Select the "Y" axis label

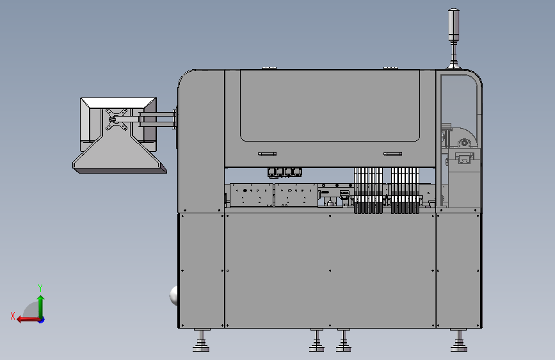coord(40,288)
